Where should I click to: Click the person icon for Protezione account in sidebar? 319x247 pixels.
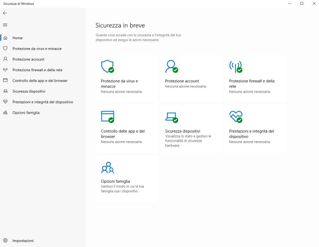point(5,59)
